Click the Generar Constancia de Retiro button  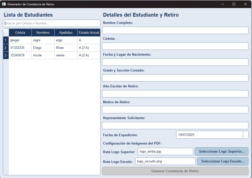coord(175,171)
